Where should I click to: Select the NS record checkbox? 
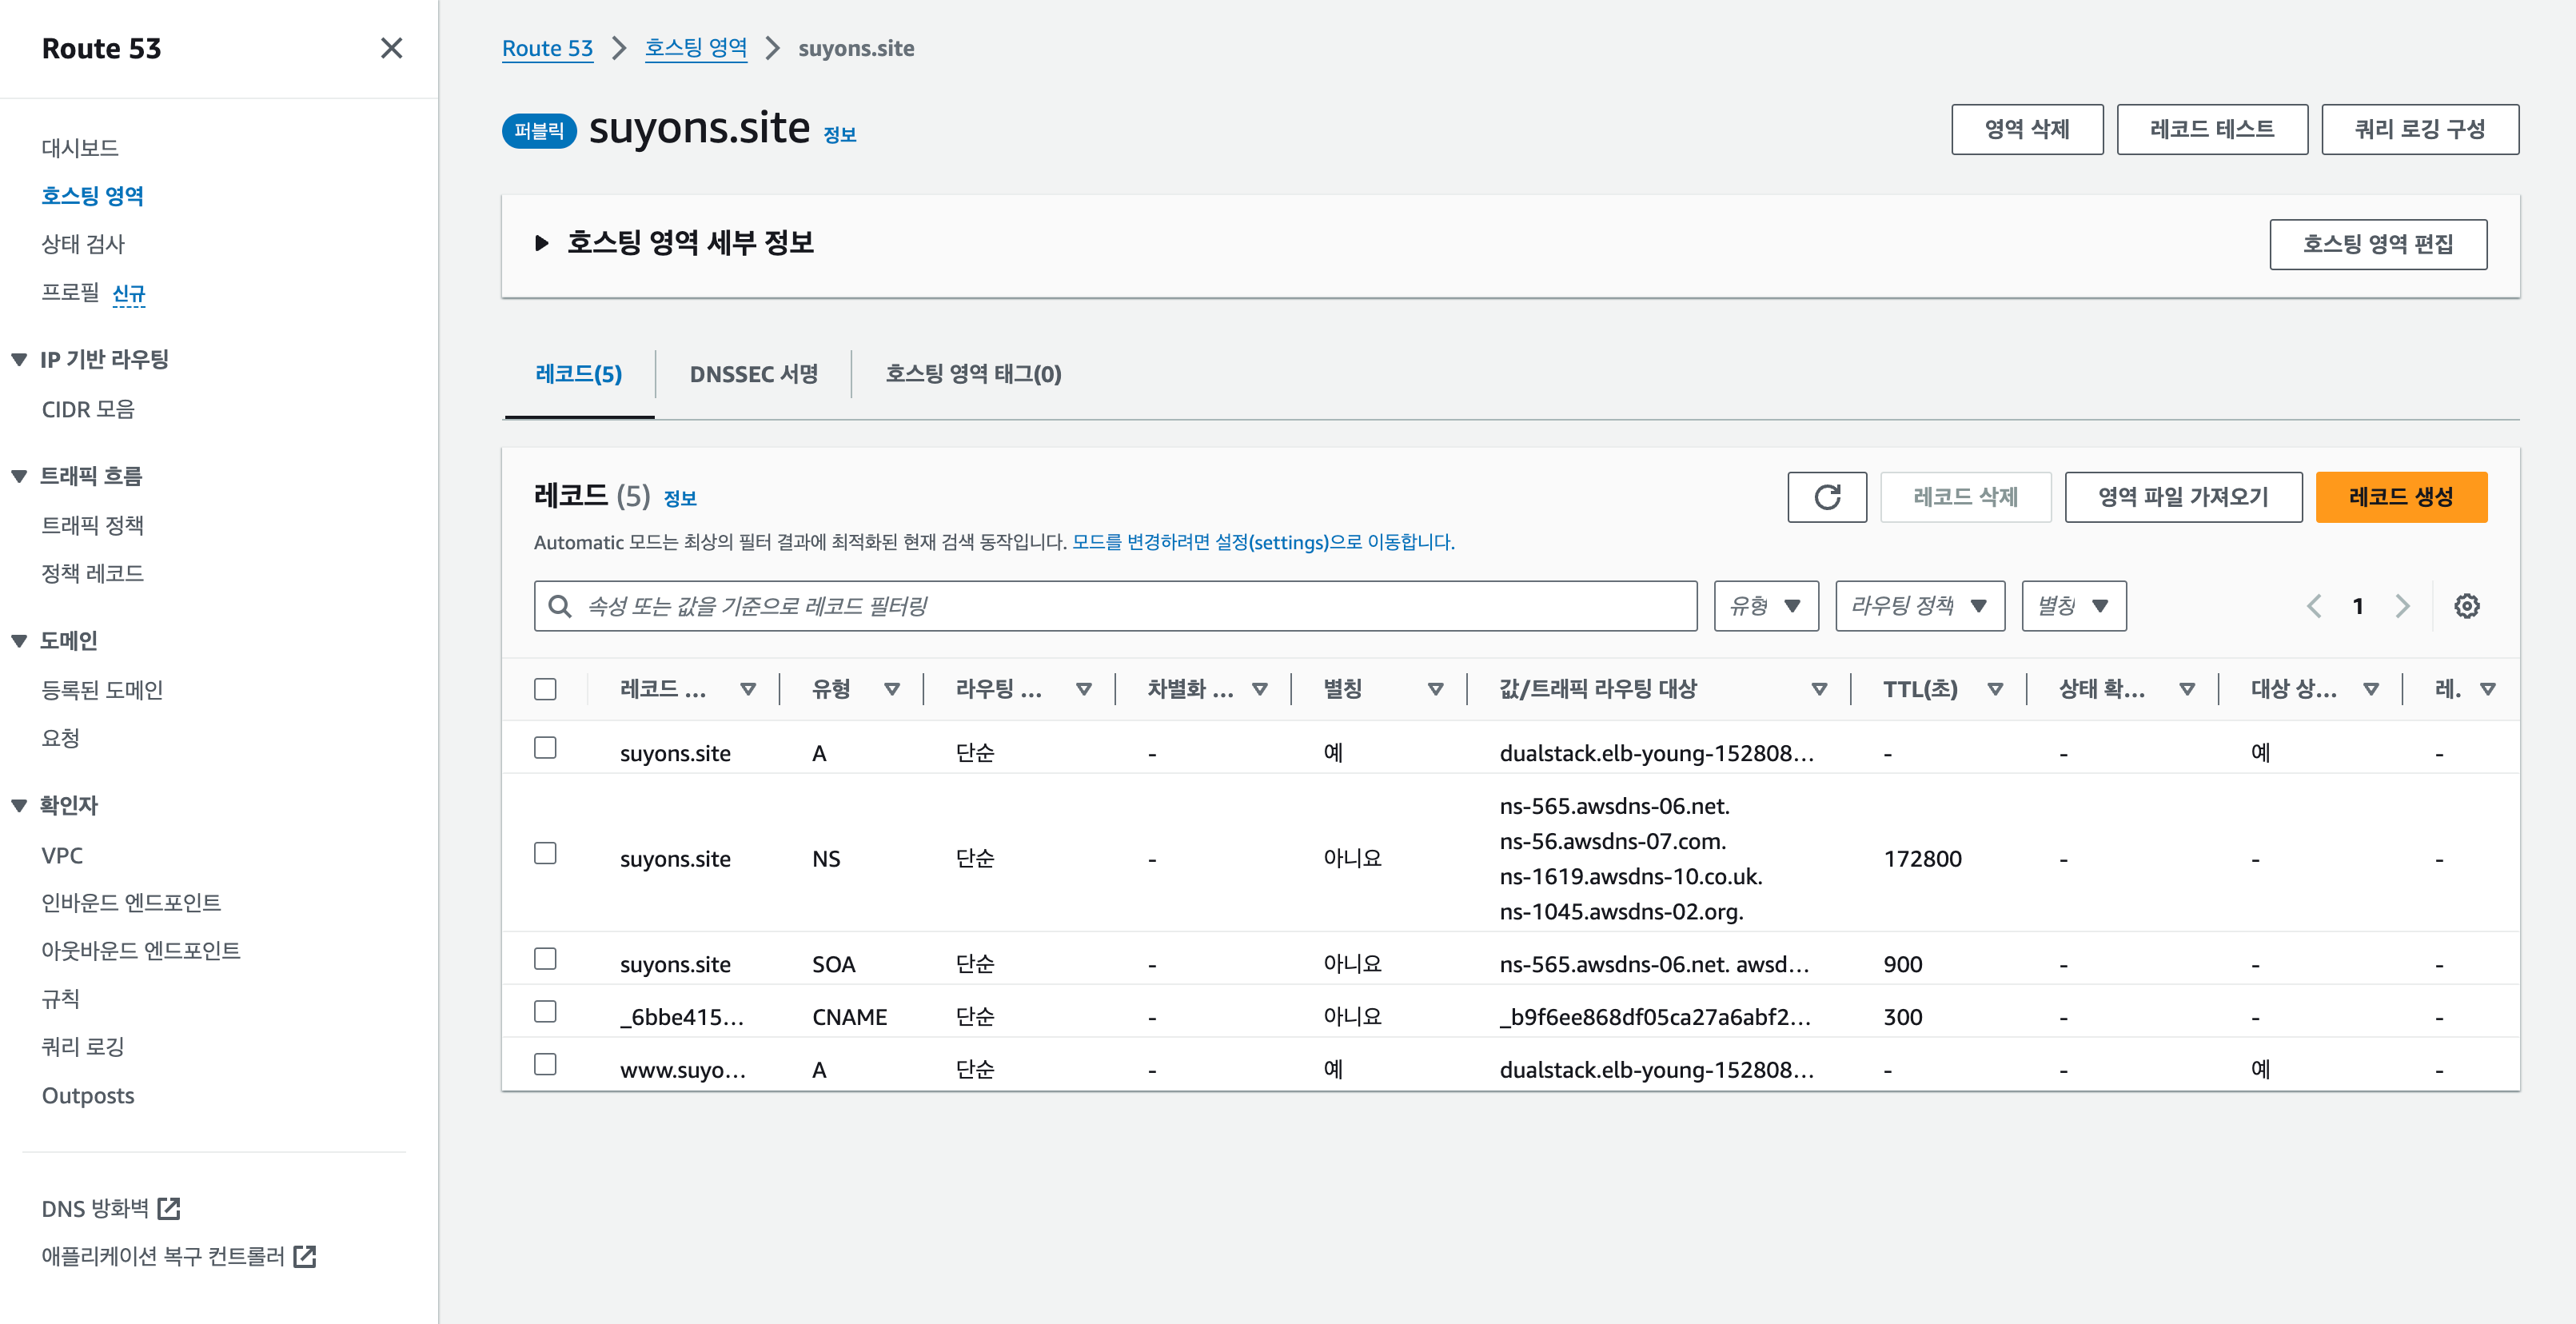point(545,853)
